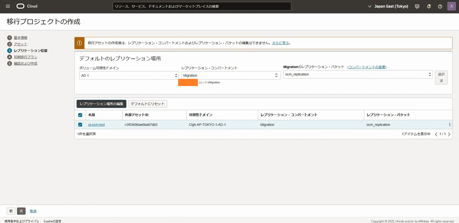Screen dimensions: 459x223
Task: Click the デフォルトにリセット button
Action: 148,104
